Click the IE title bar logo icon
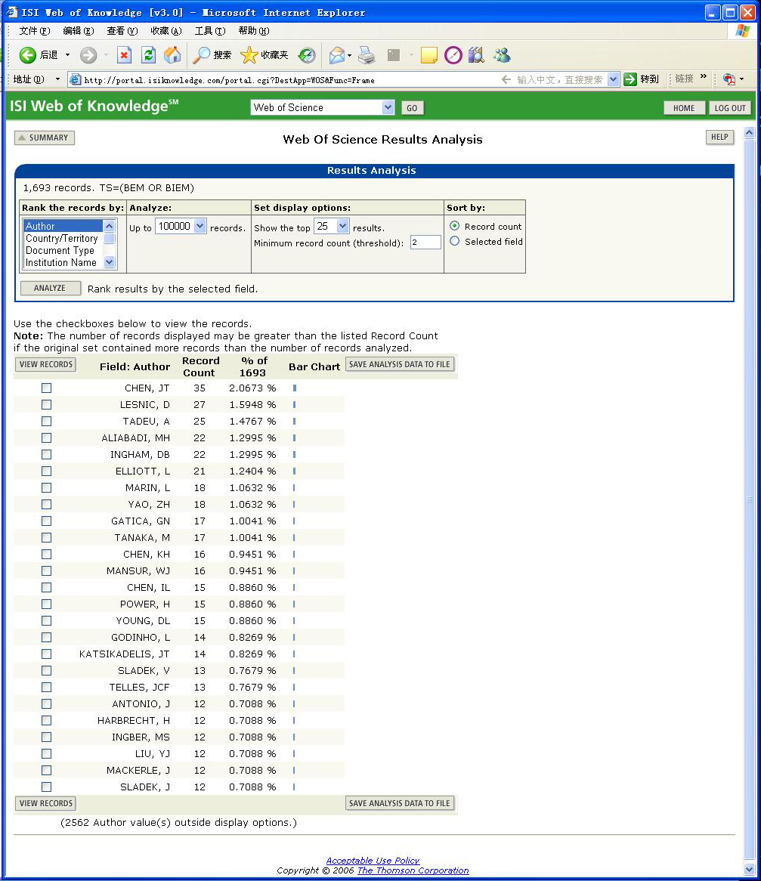 [12, 12]
